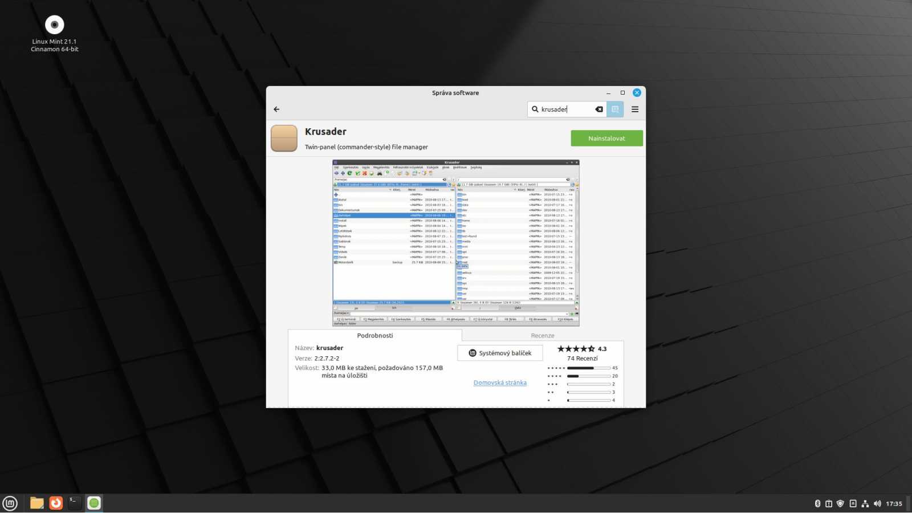Enlarge the Krusader screenshot
Viewport: 912px width, 513px height.
[x=456, y=243]
